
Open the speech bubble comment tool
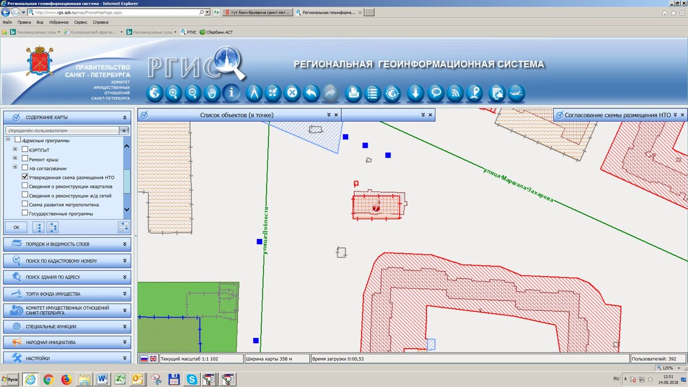click(436, 92)
